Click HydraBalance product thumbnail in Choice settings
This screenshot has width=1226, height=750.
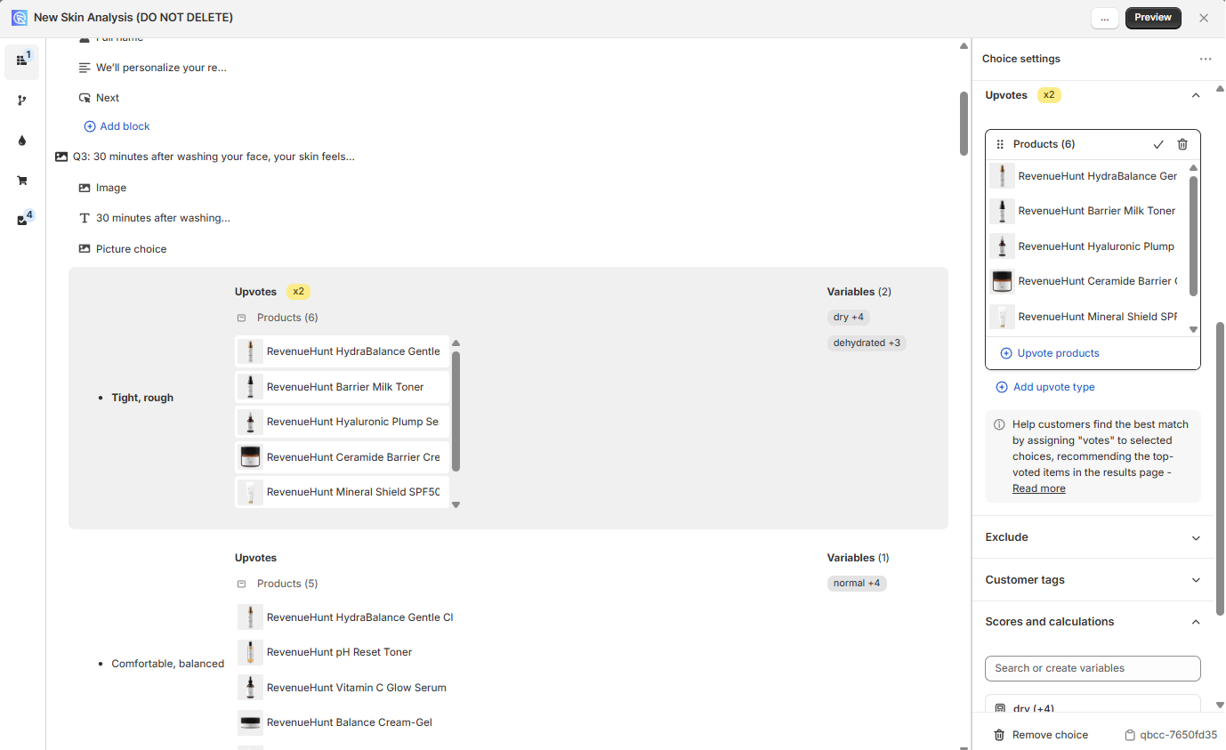1003,176
